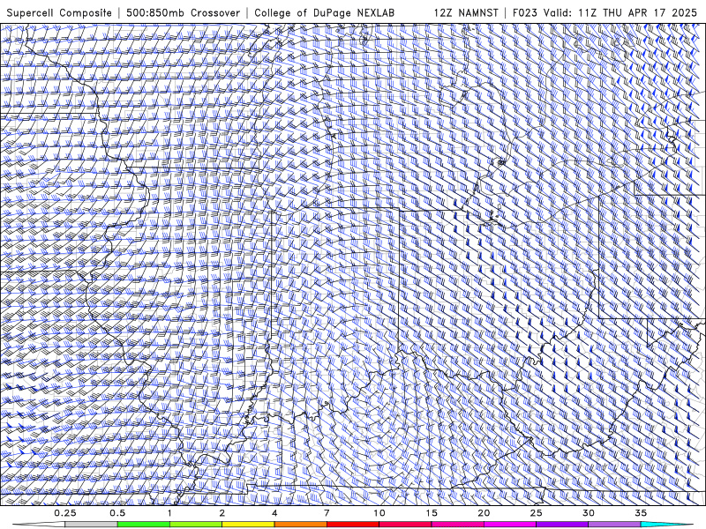Click the legend value "20"
The image size is (706, 529).
pos(484,513)
